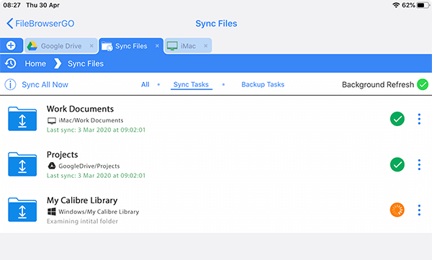The image size is (432, 260).
Task: Switch to Backup Tasks filter
Action: pyautogui.click(x=263, y=85)
